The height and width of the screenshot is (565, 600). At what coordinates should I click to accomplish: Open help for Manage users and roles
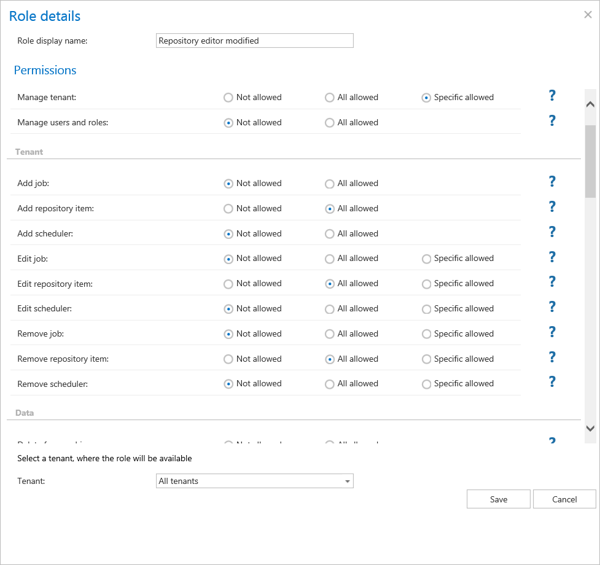click(x=551, y=121)
